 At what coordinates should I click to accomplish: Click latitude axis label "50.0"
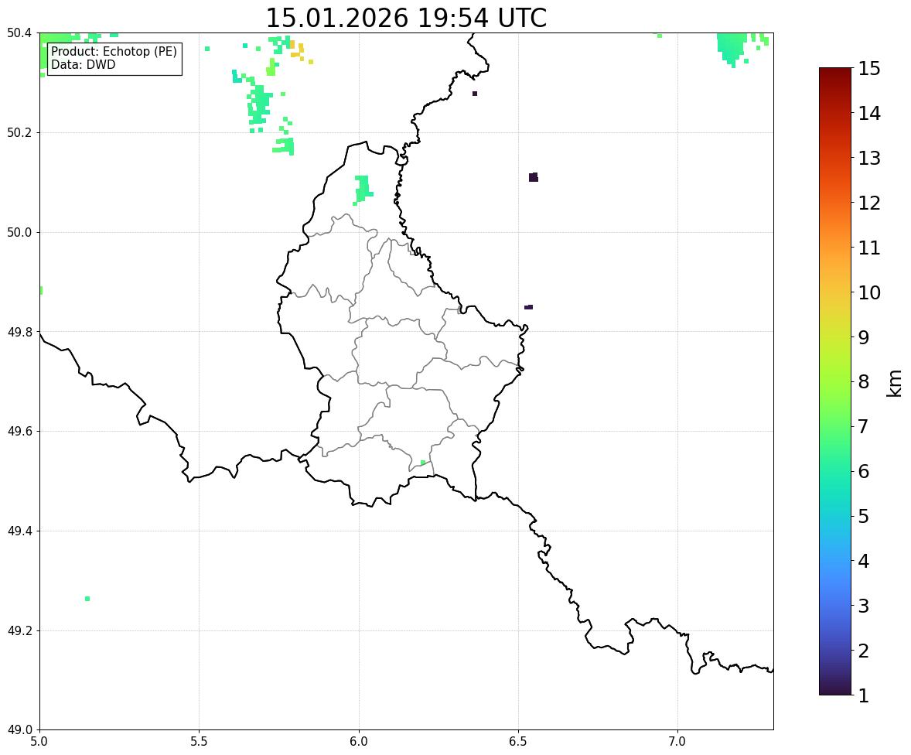pos(19,233)
